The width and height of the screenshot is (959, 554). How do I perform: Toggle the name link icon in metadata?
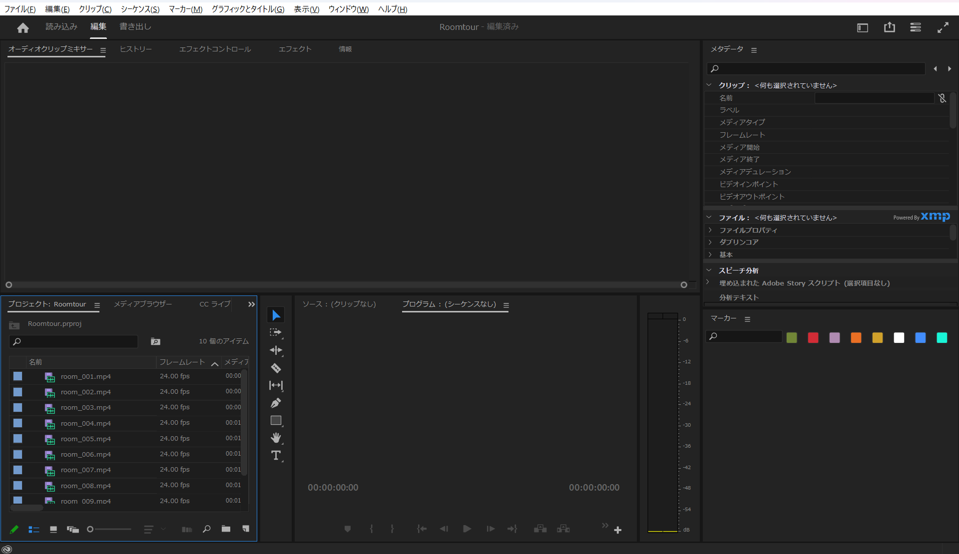point(942,98)
